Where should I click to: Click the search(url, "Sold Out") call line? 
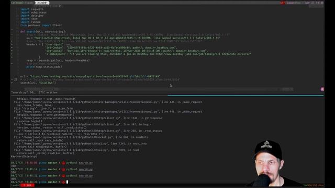click(x=38, y=83)
